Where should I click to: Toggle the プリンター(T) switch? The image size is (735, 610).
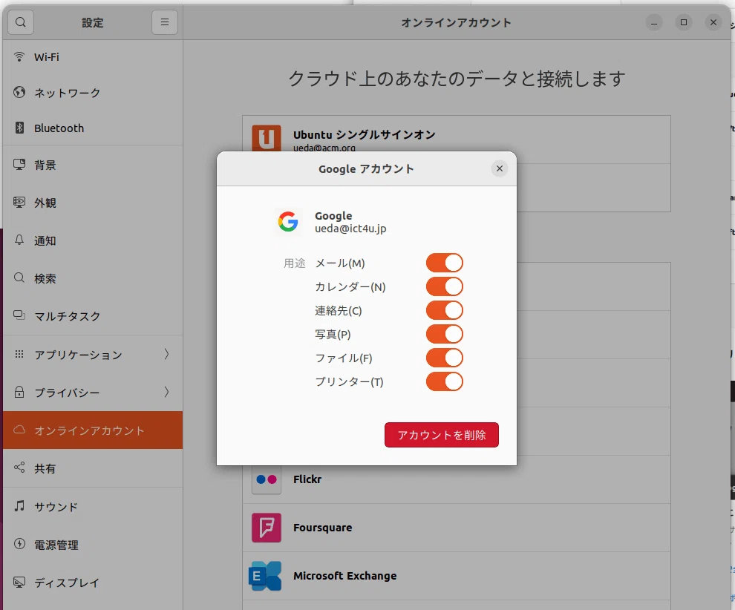point(445,381)
